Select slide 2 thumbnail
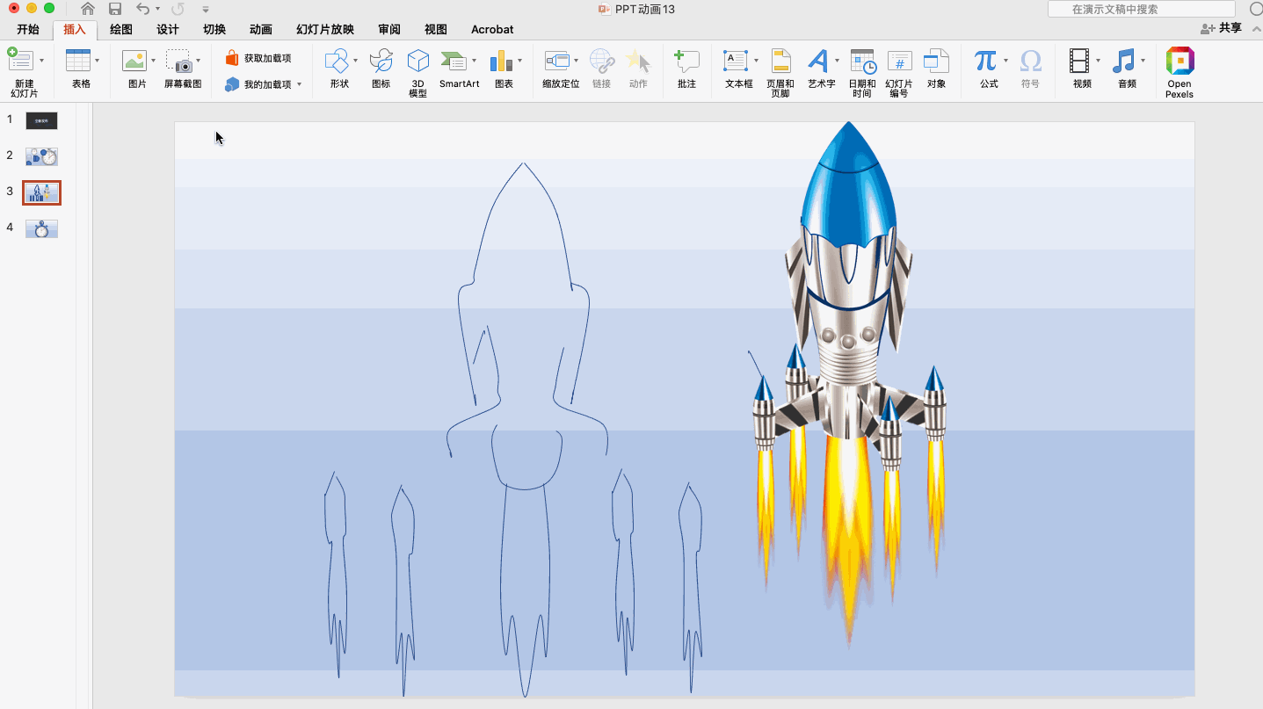 [x=41, y=156]
